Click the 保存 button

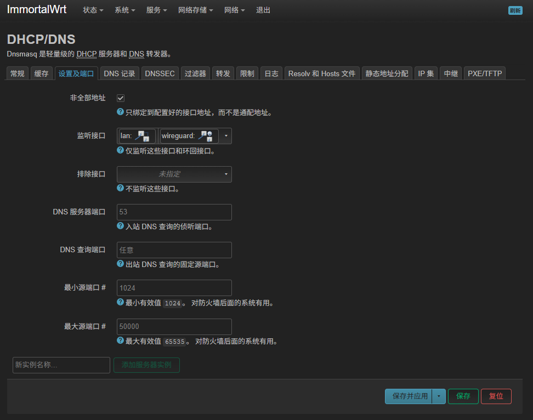point(463,396)
